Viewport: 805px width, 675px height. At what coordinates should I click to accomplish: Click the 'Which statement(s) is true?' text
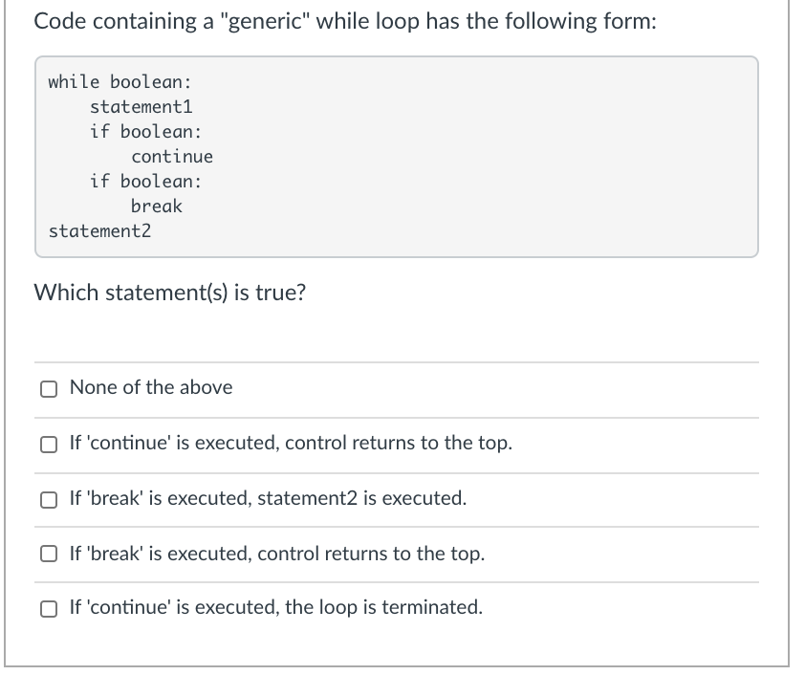[x=168, y=293]
